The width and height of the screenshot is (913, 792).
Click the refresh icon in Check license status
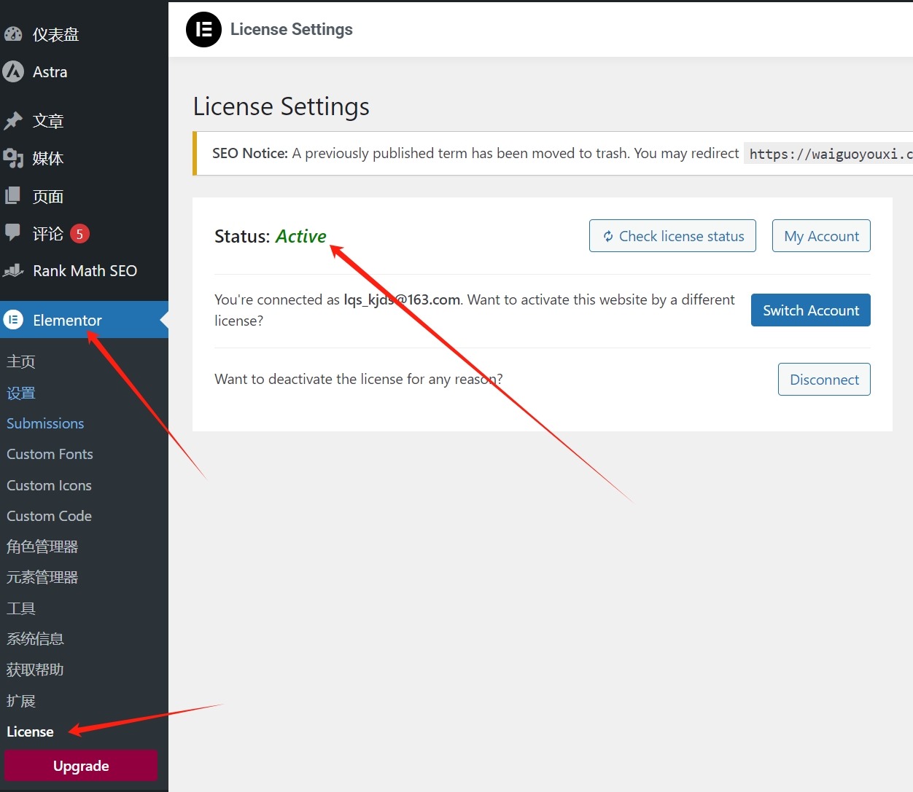(608, 236)
